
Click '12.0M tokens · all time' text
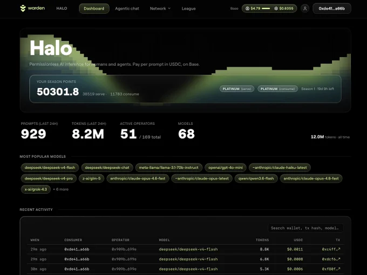[330, 137]
